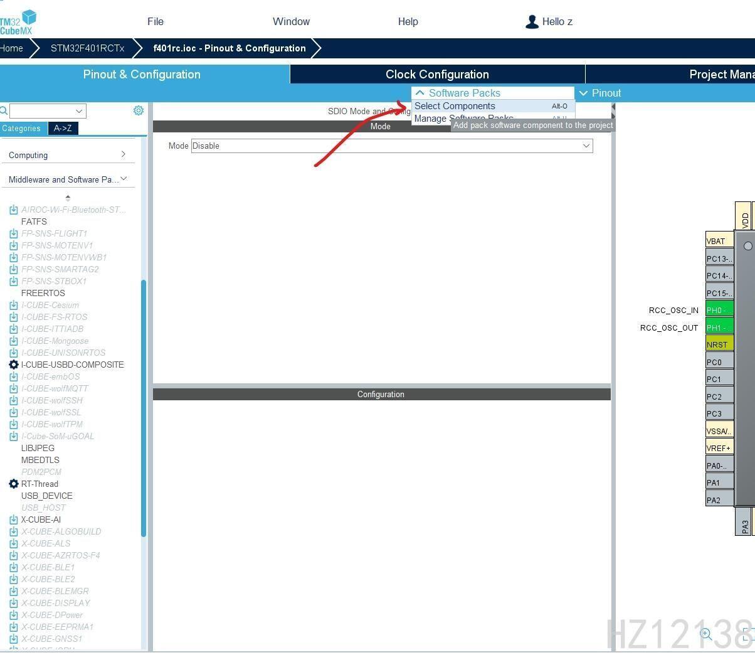Collapse Middleware and Software Packs category
755x655 pixels.
[x=68, y=179]
